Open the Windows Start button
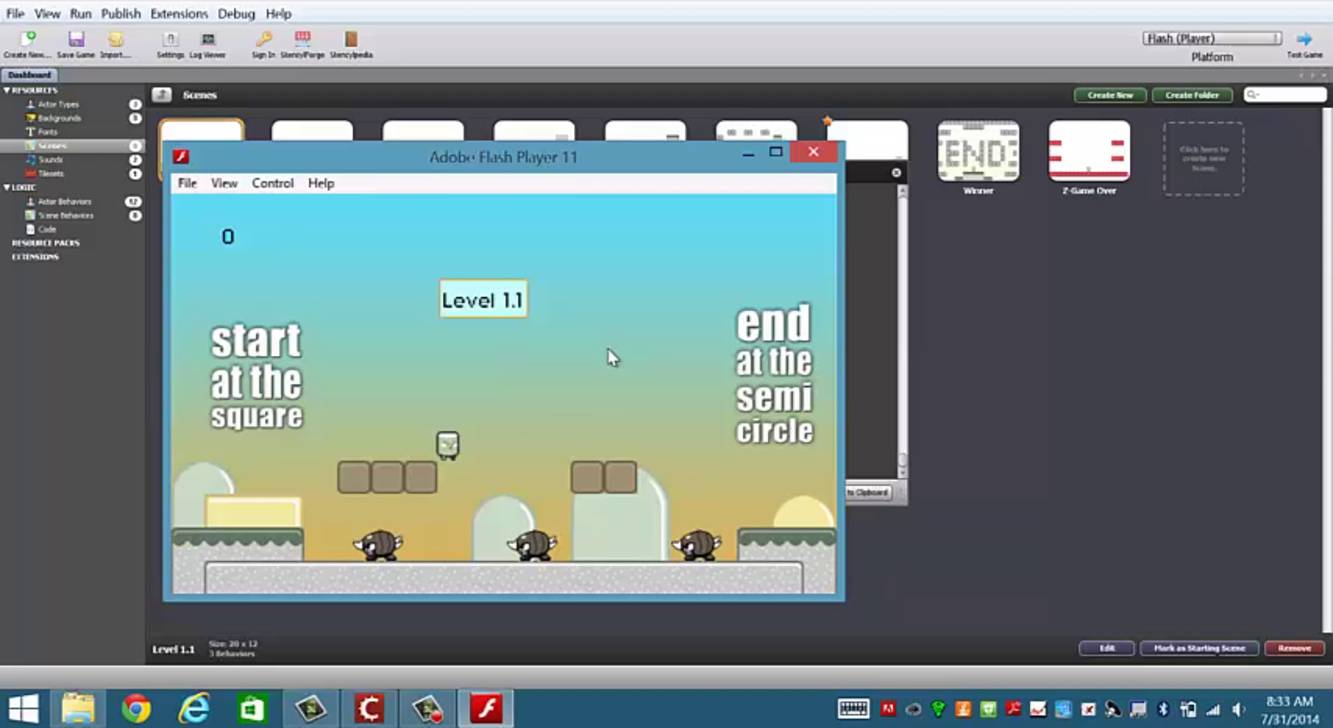 [x=24, y=709]
